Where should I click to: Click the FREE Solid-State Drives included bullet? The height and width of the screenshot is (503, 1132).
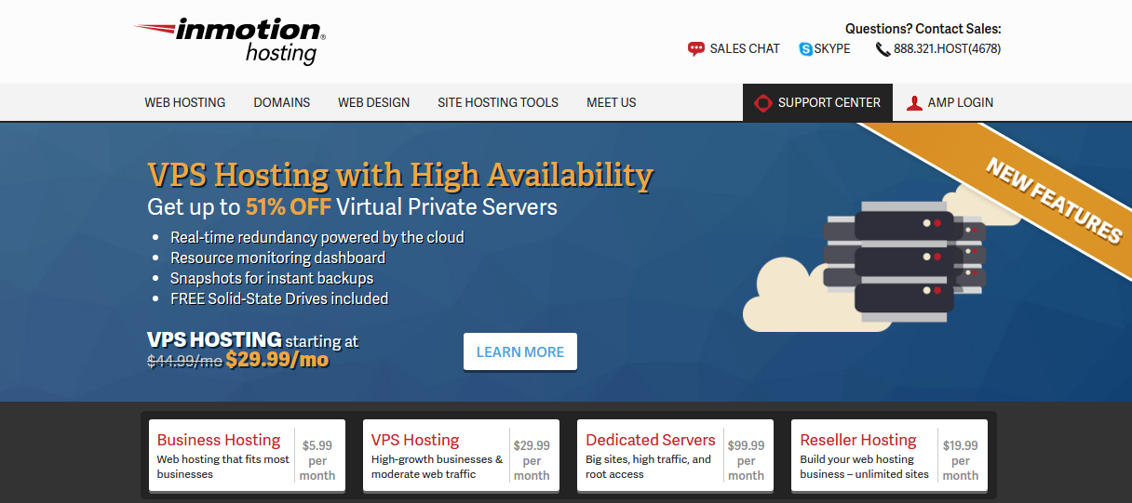(279, 298)
